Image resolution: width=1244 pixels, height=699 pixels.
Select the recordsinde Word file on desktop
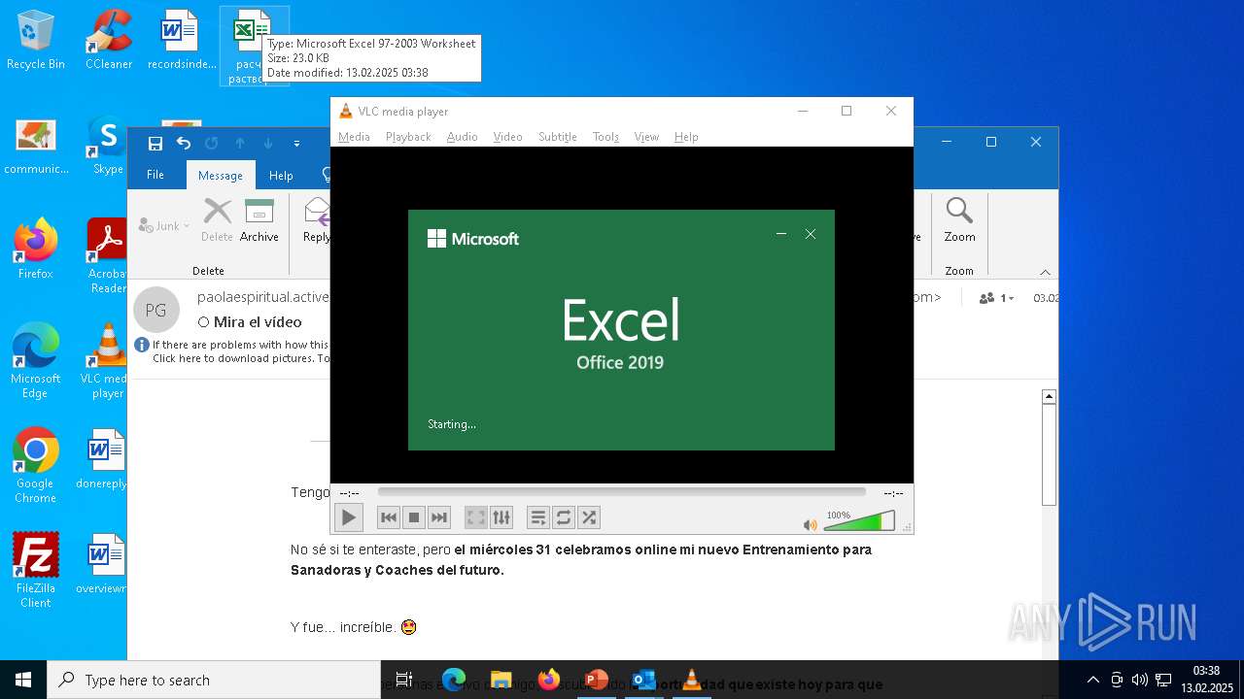182,40
